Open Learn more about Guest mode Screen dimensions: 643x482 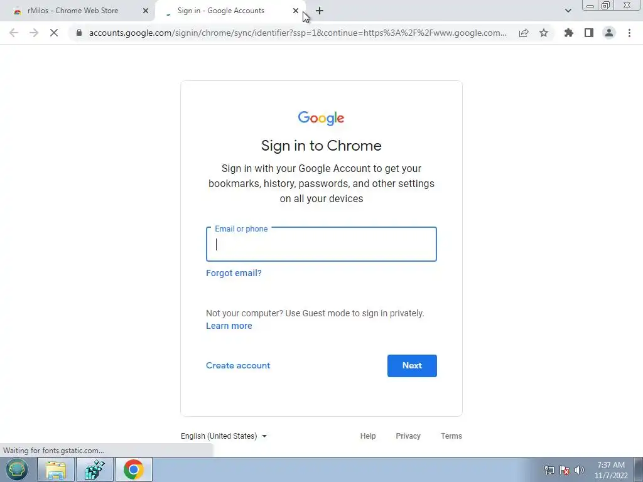pyautogui.click(x=229, y=326)
